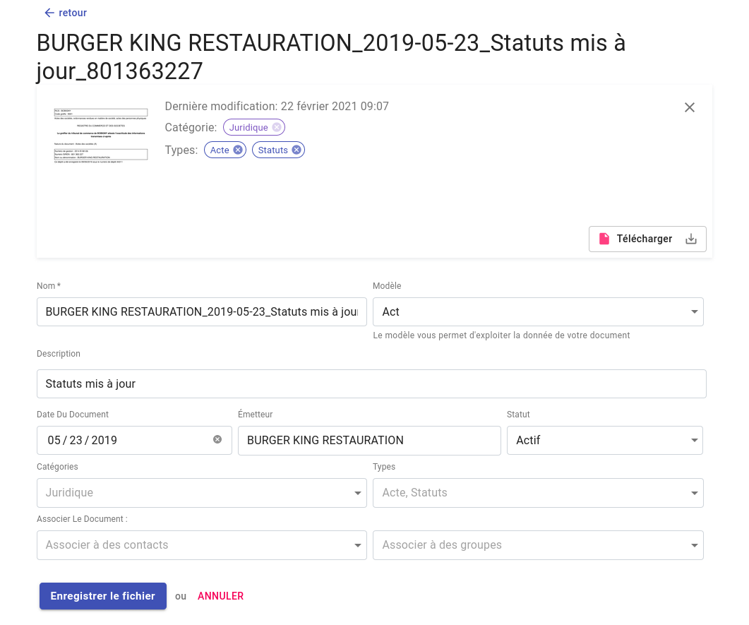749x625 pixels.
Task: Remove the Statuts type chip
Action: pyautogui.click(x=296, y=150)
